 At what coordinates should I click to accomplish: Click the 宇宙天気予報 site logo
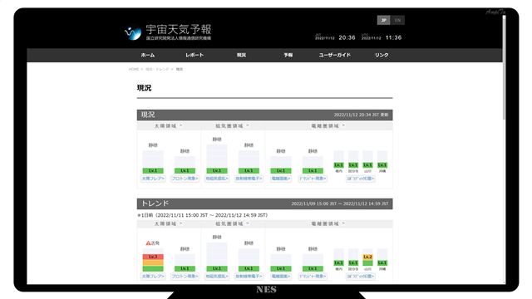[x=168, y=32]
